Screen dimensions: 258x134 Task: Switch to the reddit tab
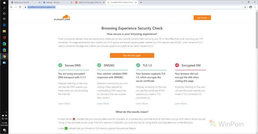tap(90, 3)
